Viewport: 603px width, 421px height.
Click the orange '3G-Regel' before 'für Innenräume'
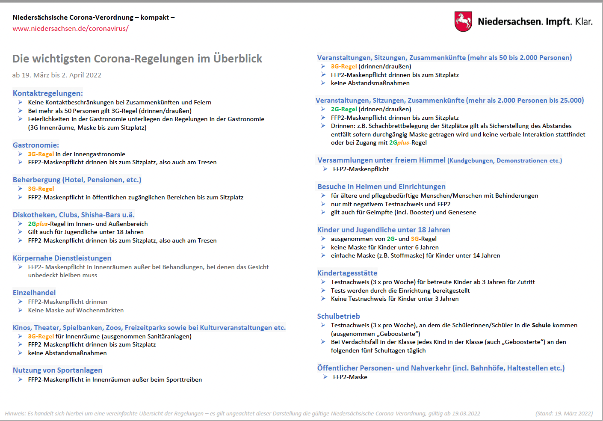(41, 336)
